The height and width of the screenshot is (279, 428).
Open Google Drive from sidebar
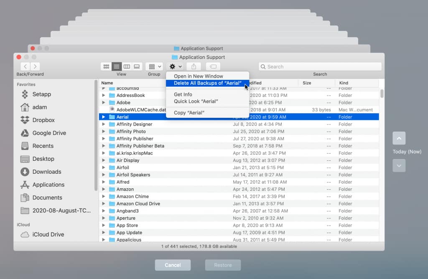(x=49, y=133)
